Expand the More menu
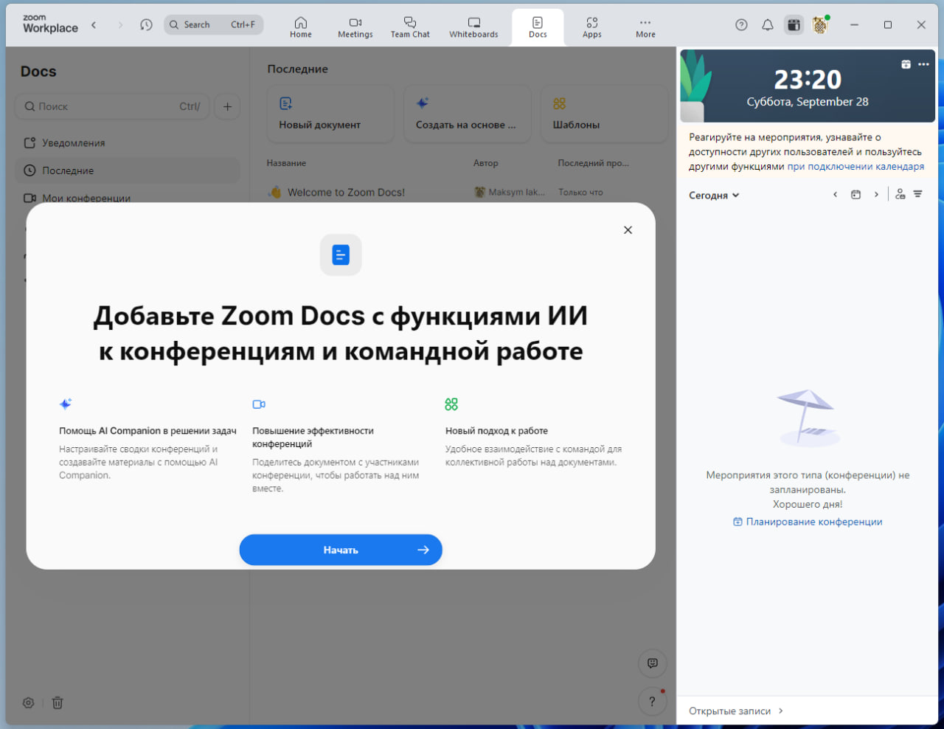 click(645, 27)
